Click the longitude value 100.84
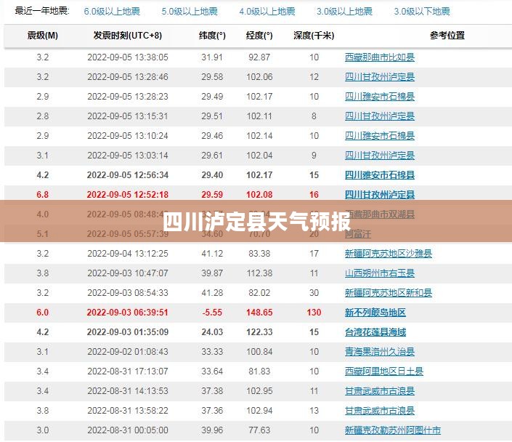 [259, 352]
